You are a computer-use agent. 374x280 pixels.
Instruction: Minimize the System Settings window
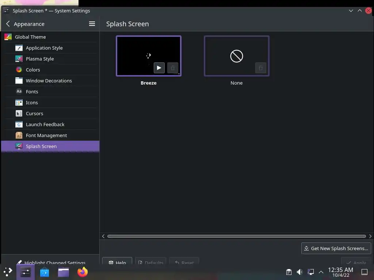351,11
